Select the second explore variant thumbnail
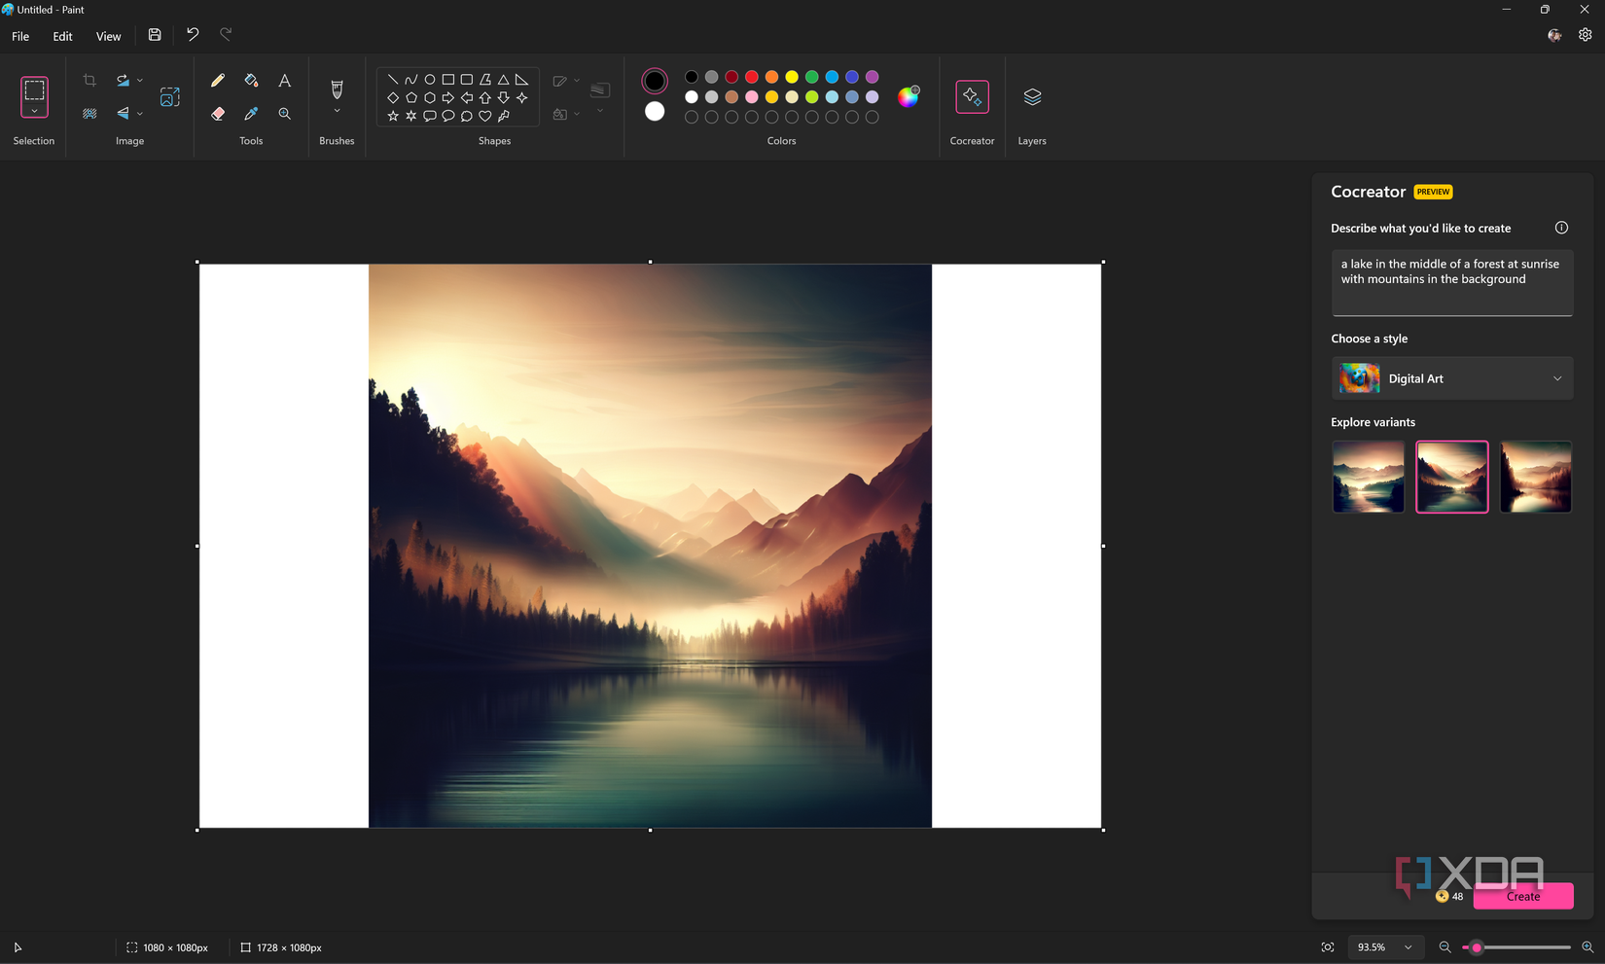1605x964 pixels. pos(1451,477)
